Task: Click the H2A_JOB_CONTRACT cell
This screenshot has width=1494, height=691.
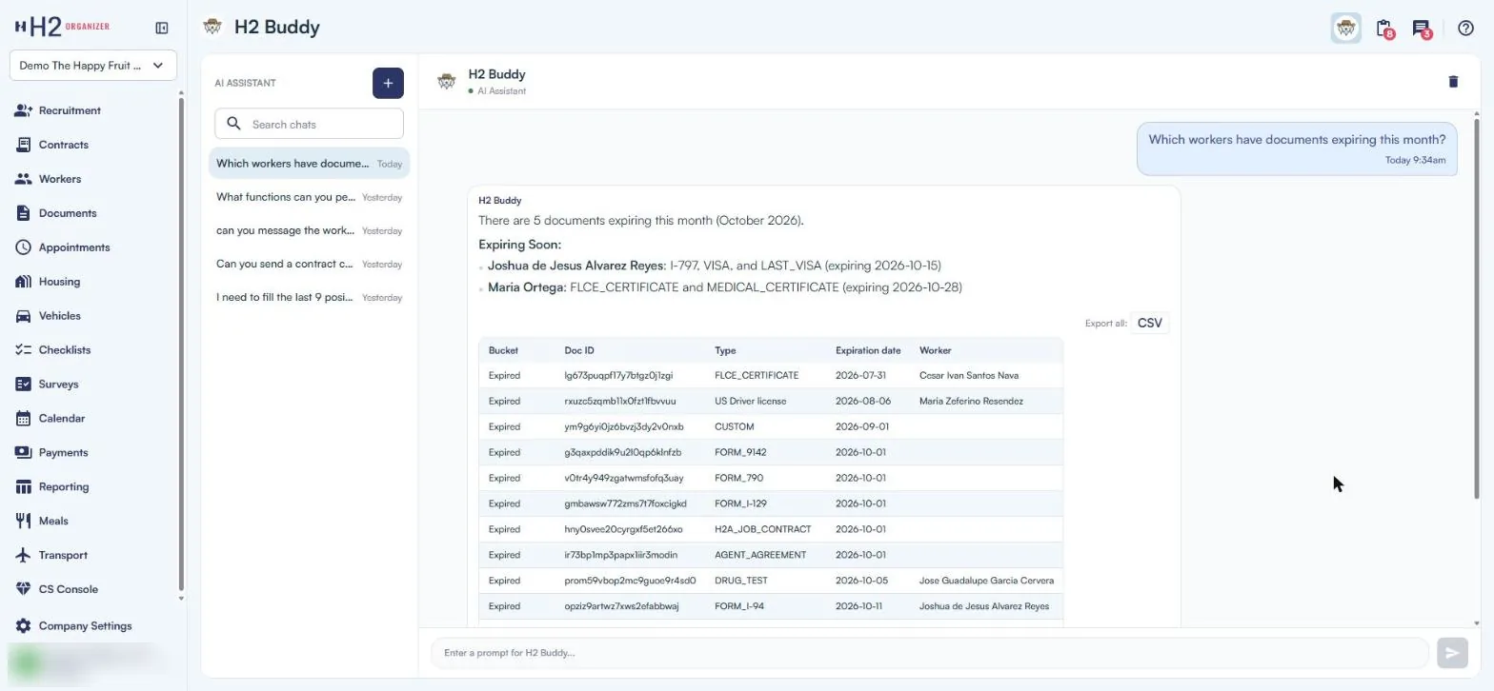Action: tap(763, 529)
